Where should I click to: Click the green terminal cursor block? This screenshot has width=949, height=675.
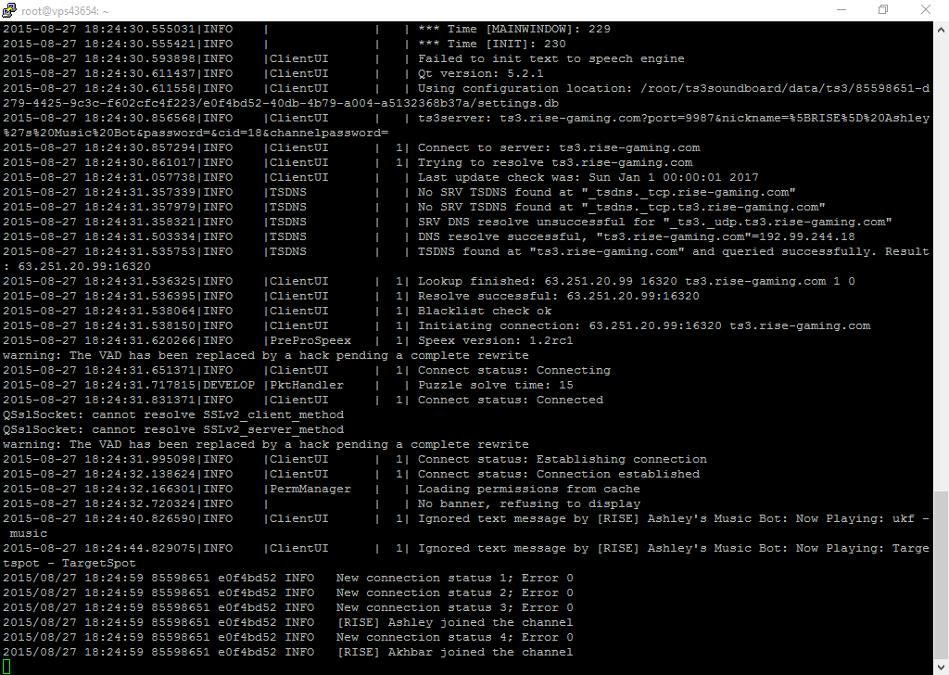pos(6,668)
